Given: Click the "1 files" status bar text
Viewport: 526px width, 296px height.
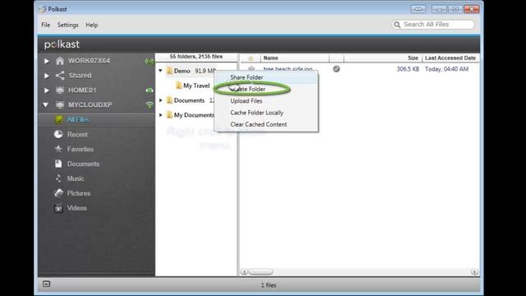Looking at the screenshot, I should click(x=269, y=285).
